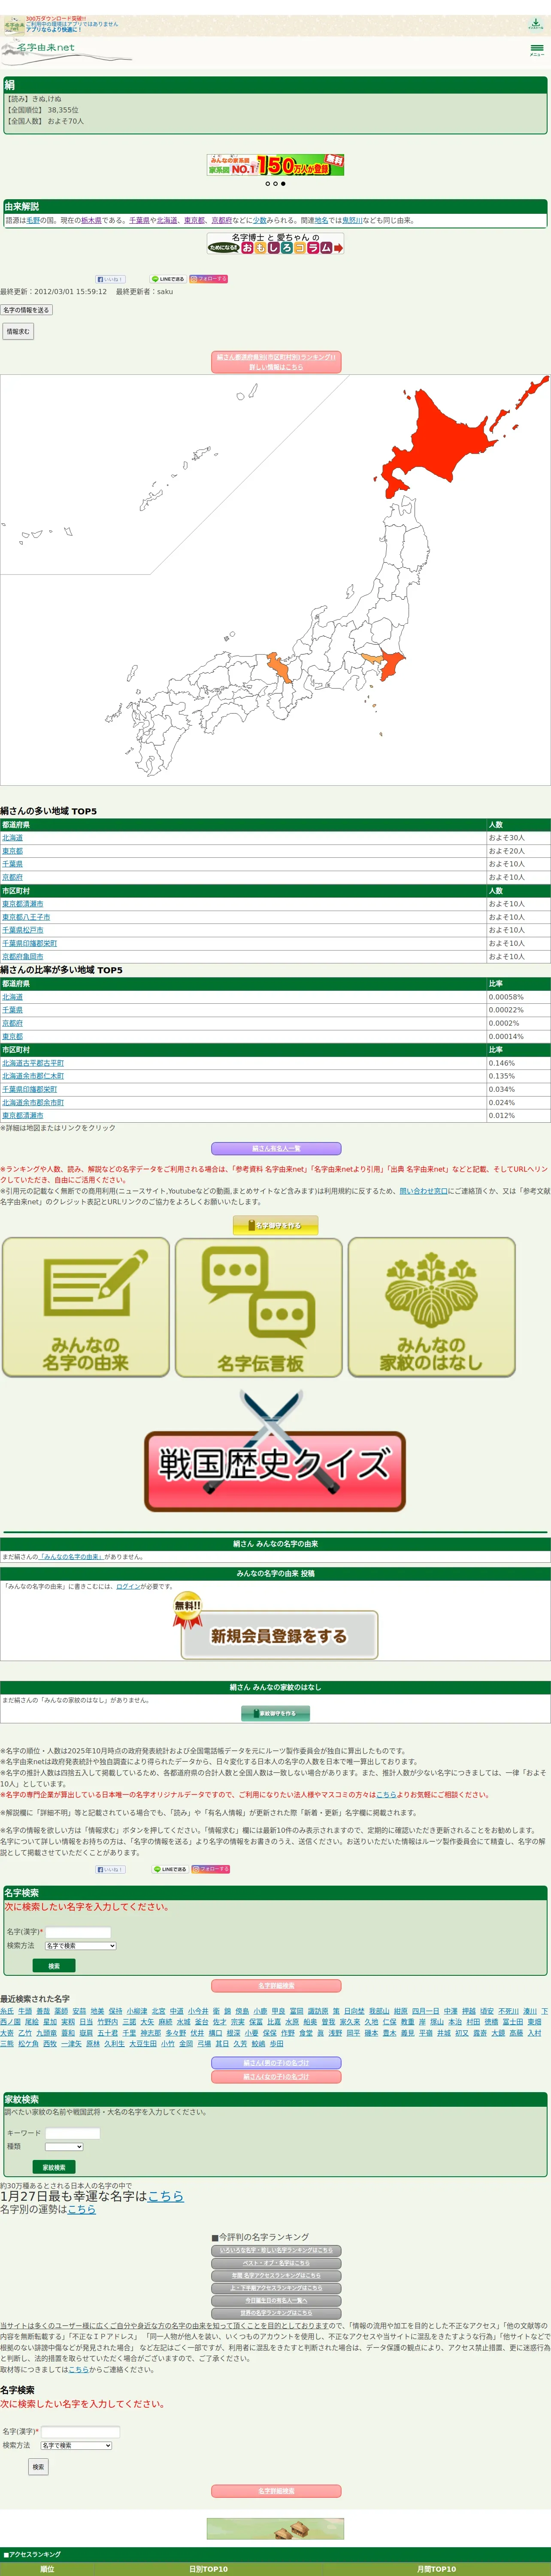Open the 種類 dropdown in 家紋検索
551x2576 pixels.
coord(64,2147)
